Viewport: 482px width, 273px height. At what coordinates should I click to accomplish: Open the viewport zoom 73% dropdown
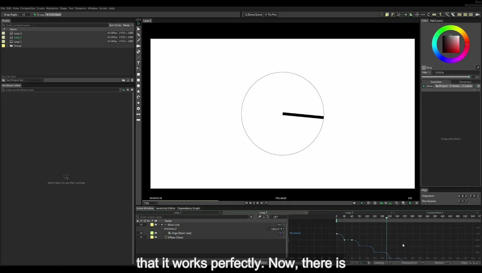150,203
